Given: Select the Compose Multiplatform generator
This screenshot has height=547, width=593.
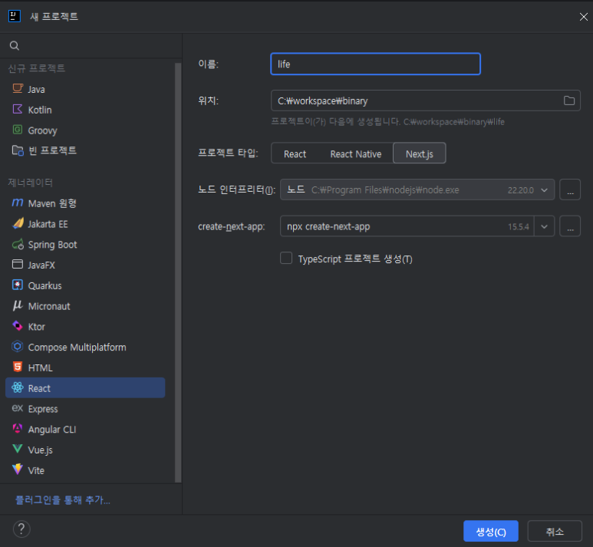Looking at the screenshot, I should point(85,347).
